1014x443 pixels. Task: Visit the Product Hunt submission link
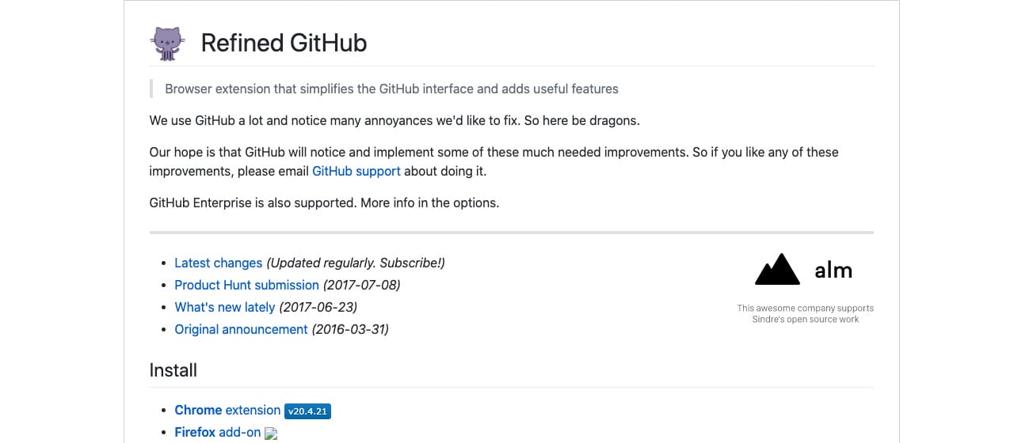pyautogui.click(x=246, y=285)
